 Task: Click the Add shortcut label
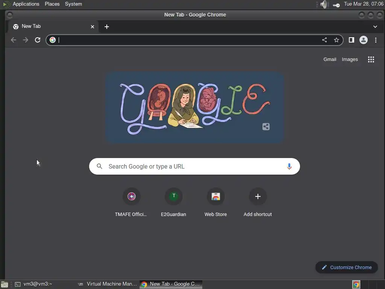[x=258, y=214]
